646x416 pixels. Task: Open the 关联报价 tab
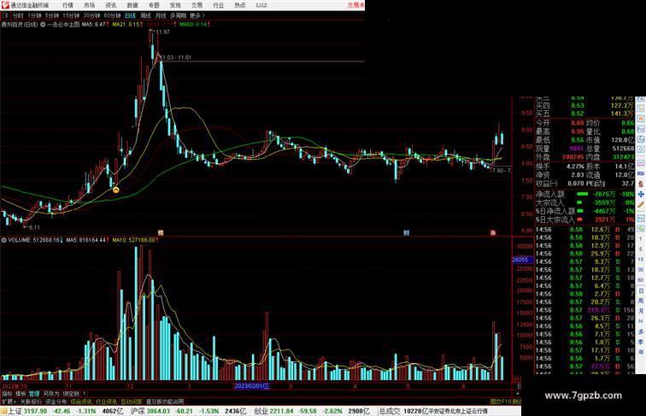pyautogui.click(x=32, y=401)
